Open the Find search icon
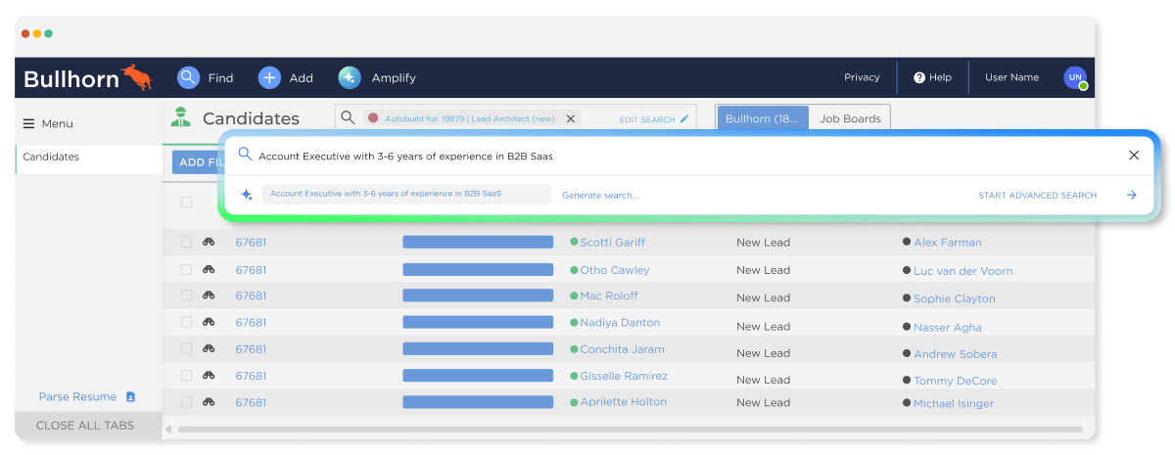The width and height of the screenshot is (1175, 455). pyautogui.click(x=189, y=77)
